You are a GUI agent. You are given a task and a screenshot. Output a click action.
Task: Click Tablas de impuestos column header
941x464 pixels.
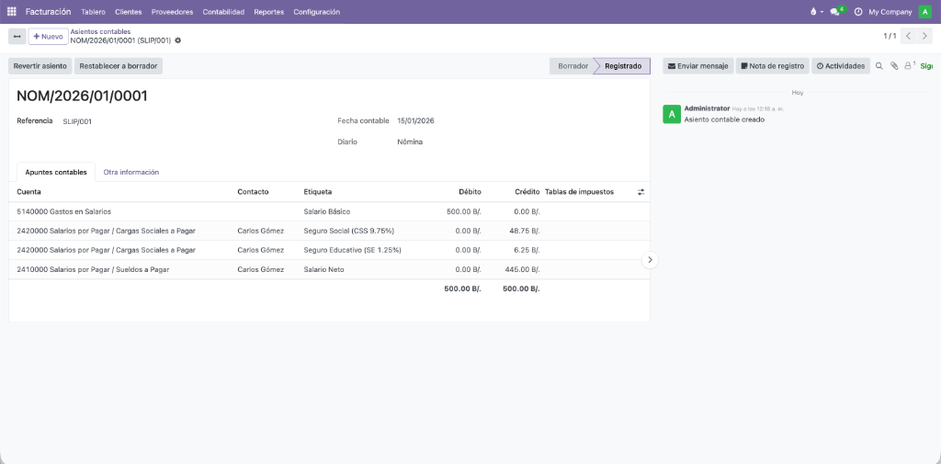tap(579, 192)
